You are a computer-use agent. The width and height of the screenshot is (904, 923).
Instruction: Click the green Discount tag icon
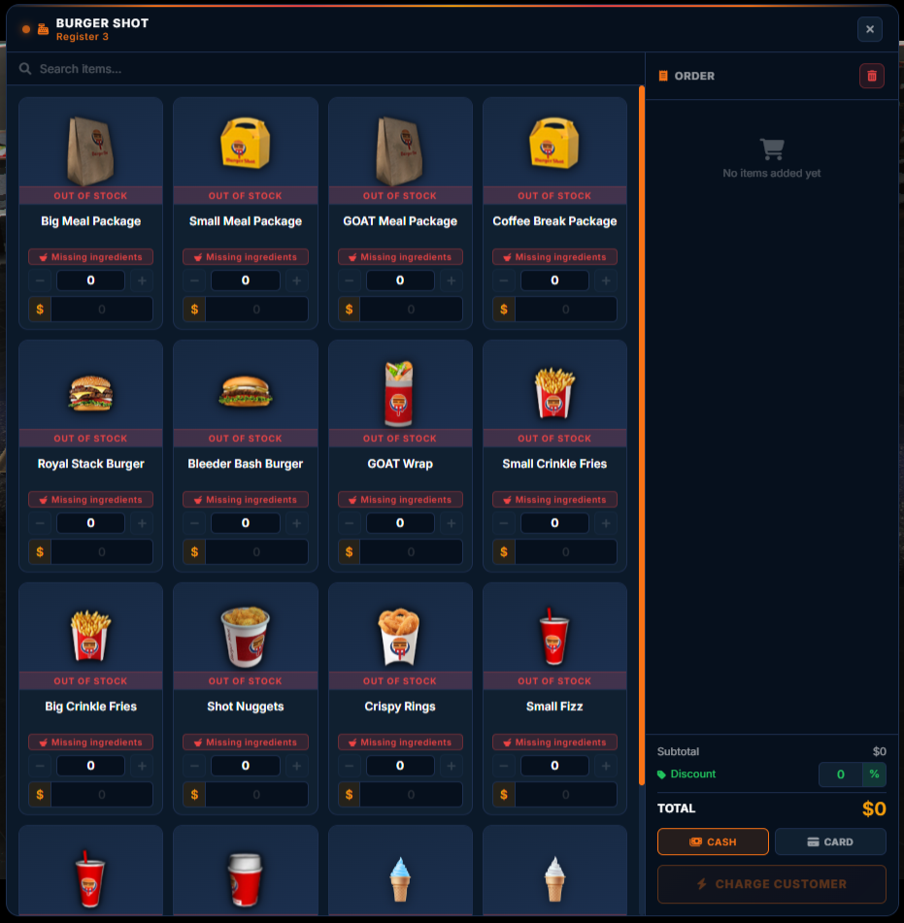tap(661, 775)
